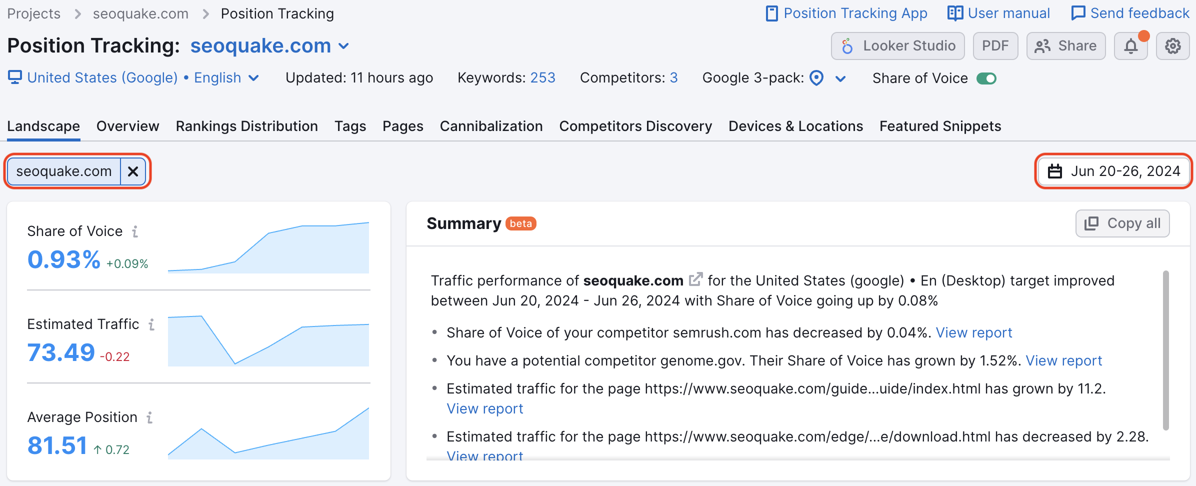The height and width of the screenshot is (486, 1196).
Task: View report for genome.gov competitor
Action: [x=1064, y=360]
